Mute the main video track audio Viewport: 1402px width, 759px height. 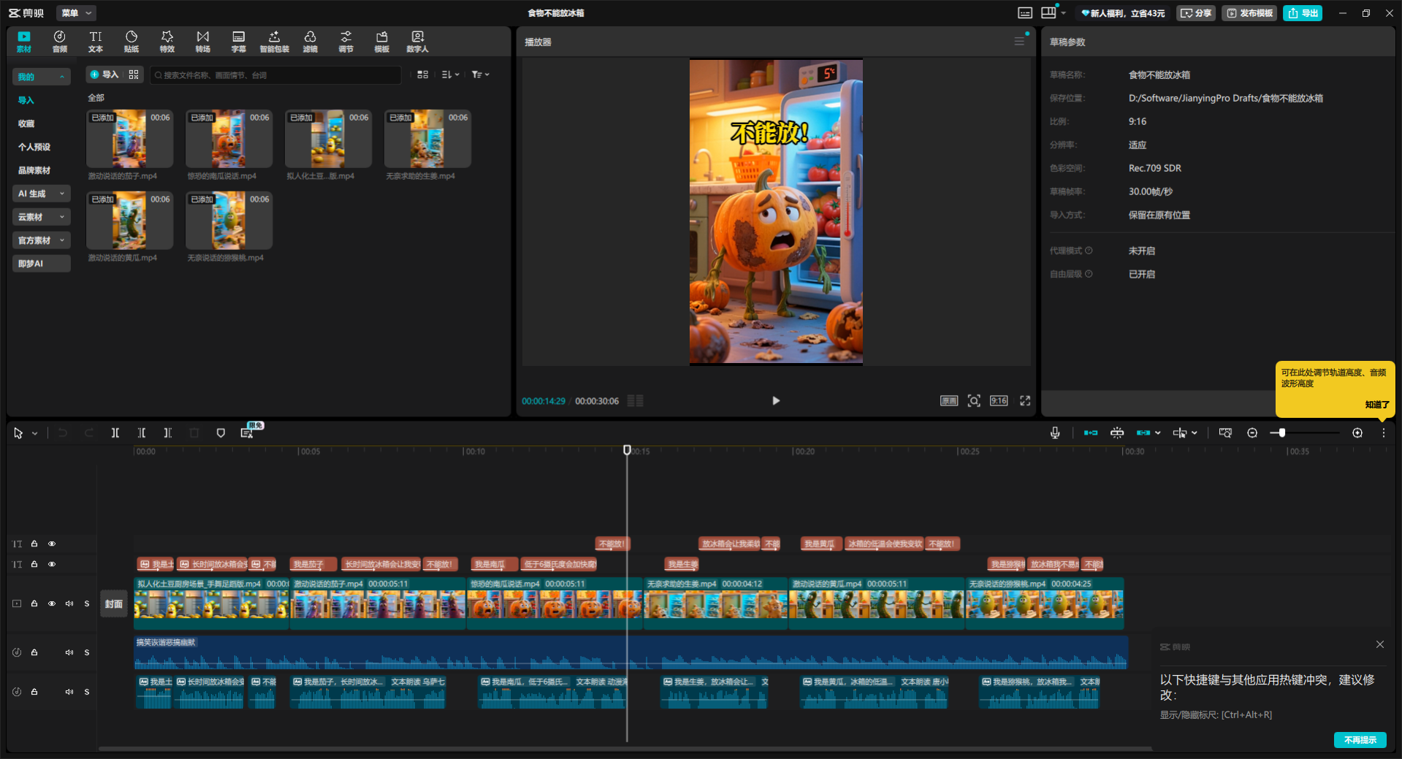pos(69,604)
